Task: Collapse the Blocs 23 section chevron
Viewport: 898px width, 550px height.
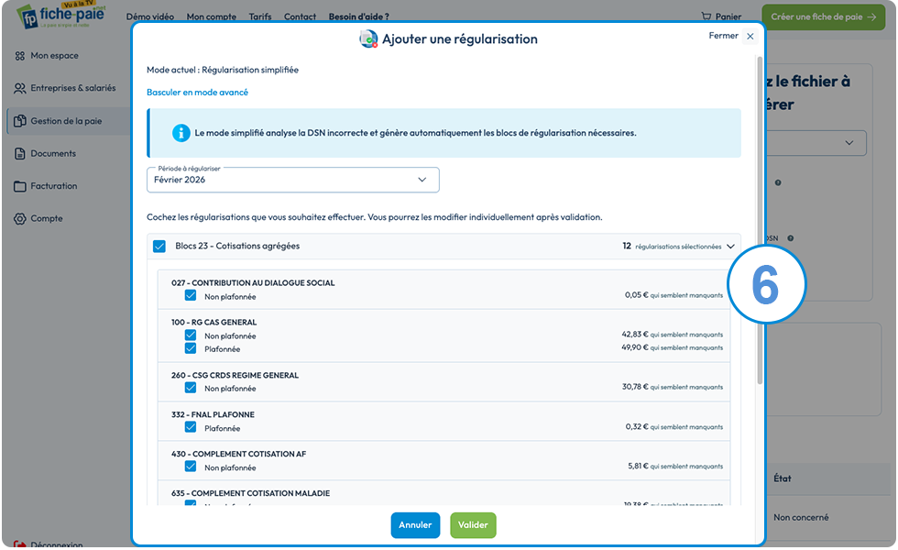Action: pyautogui.click(x=731, y=247)
